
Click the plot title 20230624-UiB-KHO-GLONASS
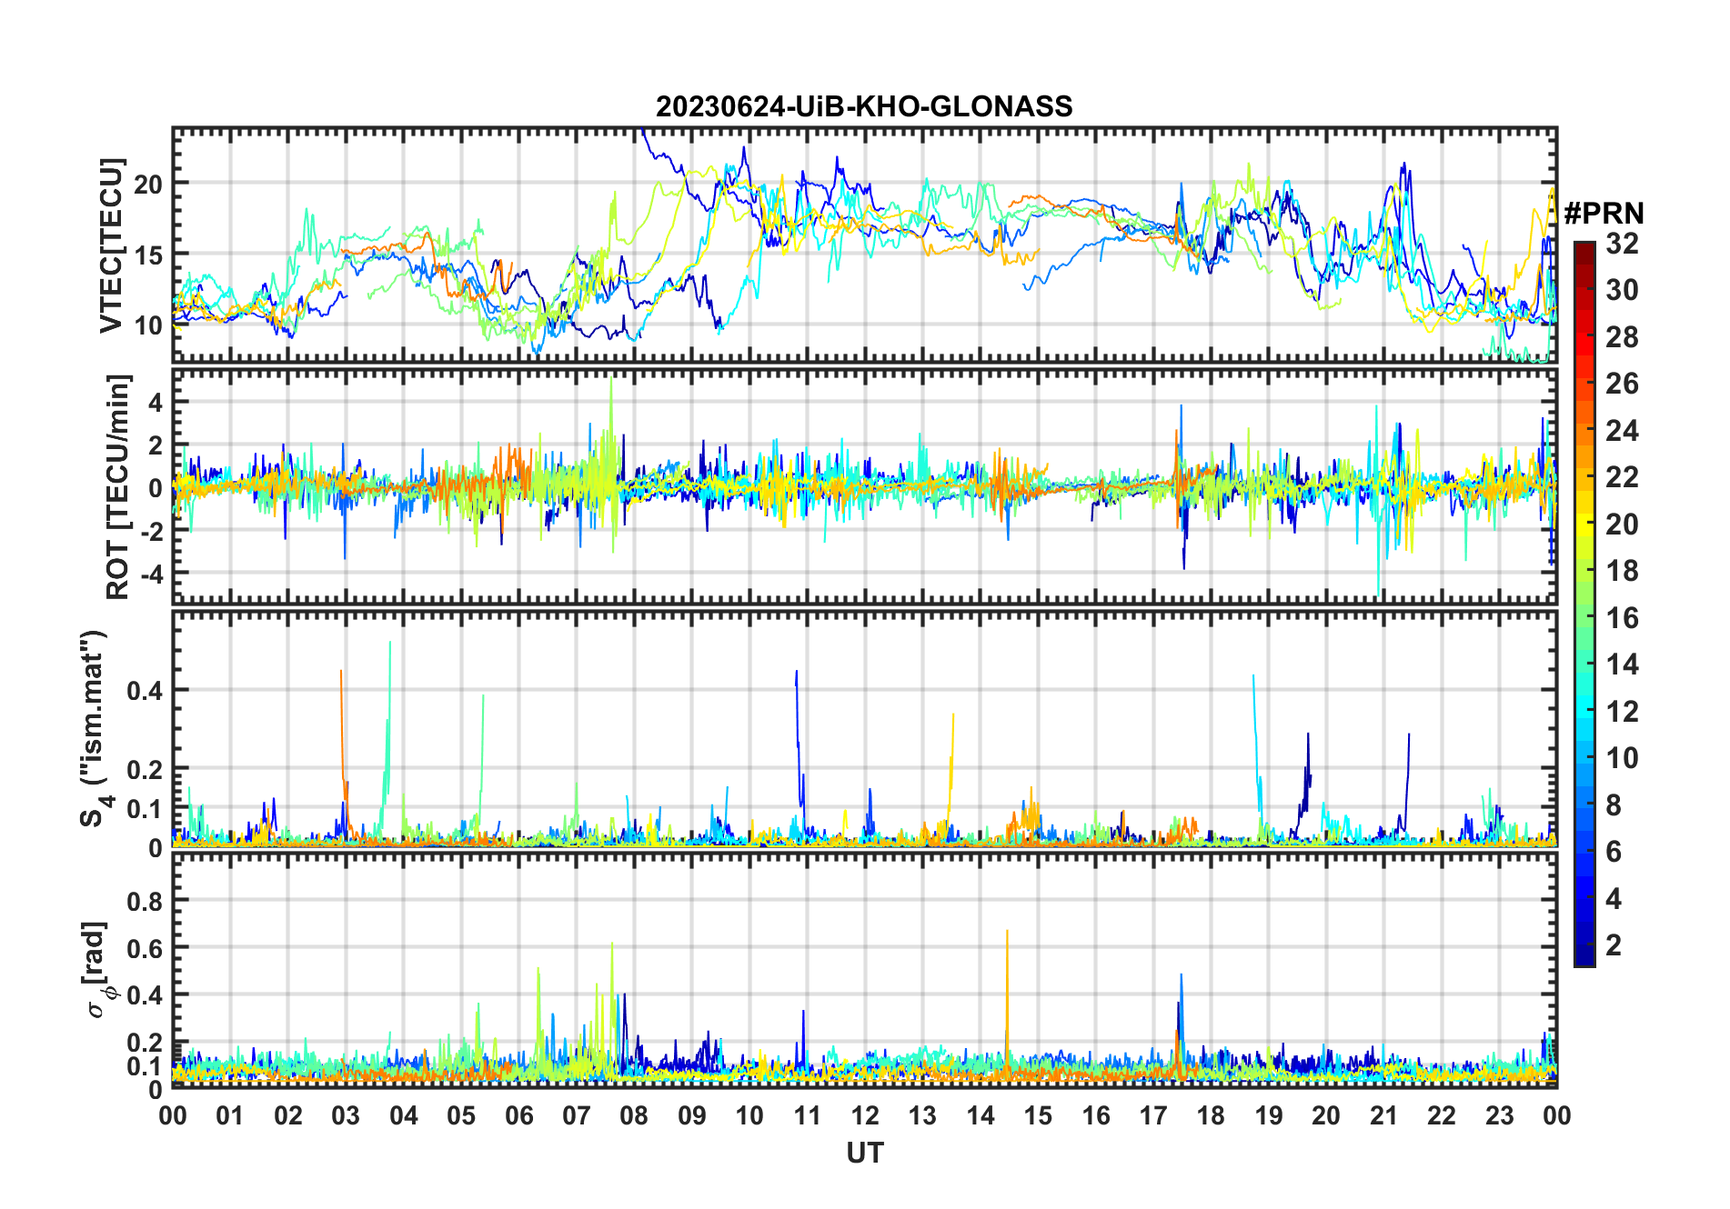coord(864,106)
